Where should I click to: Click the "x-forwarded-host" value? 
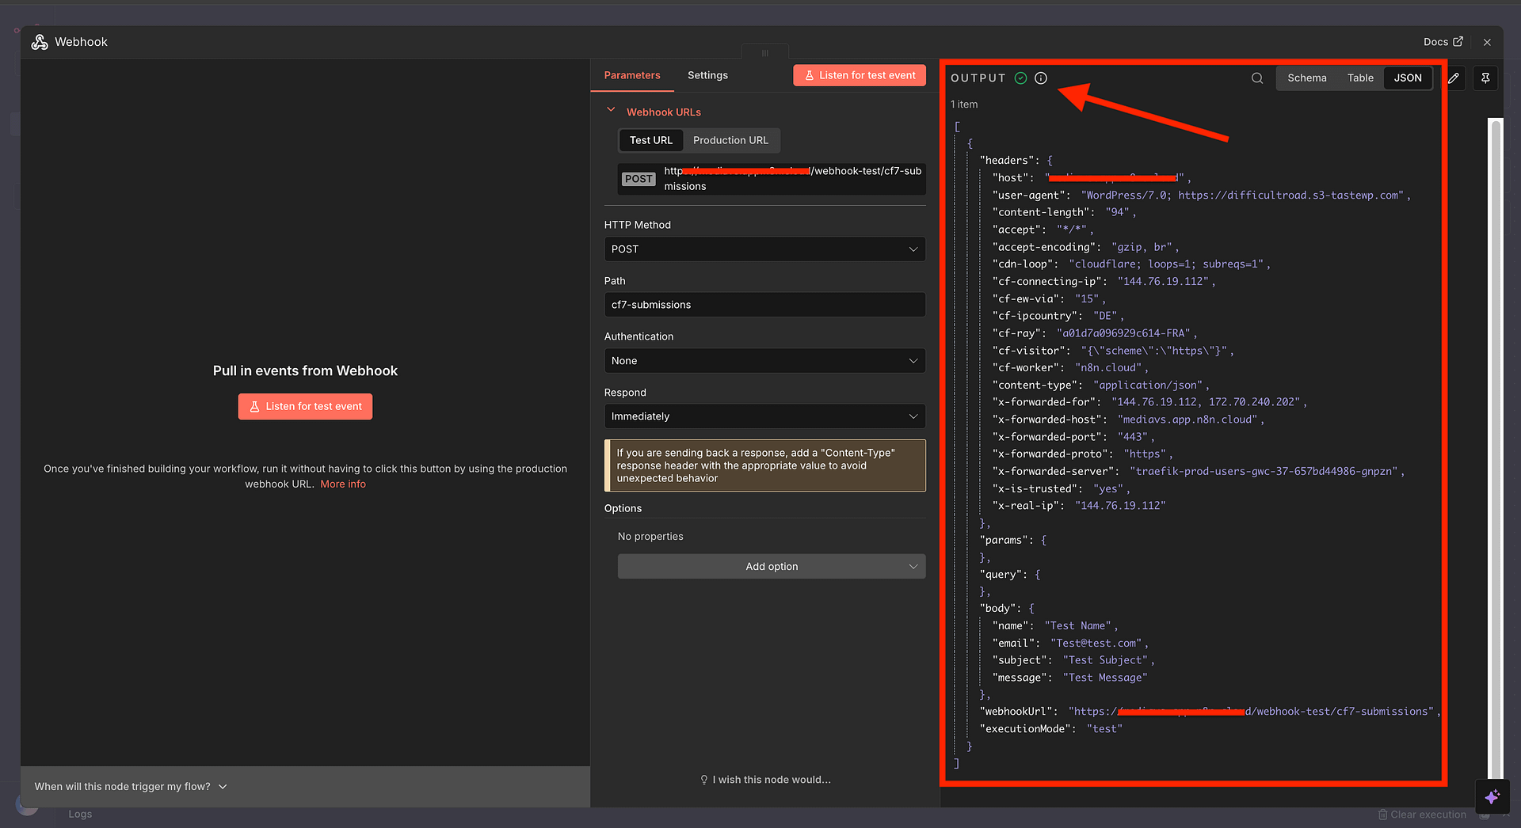pos(1187,420)
